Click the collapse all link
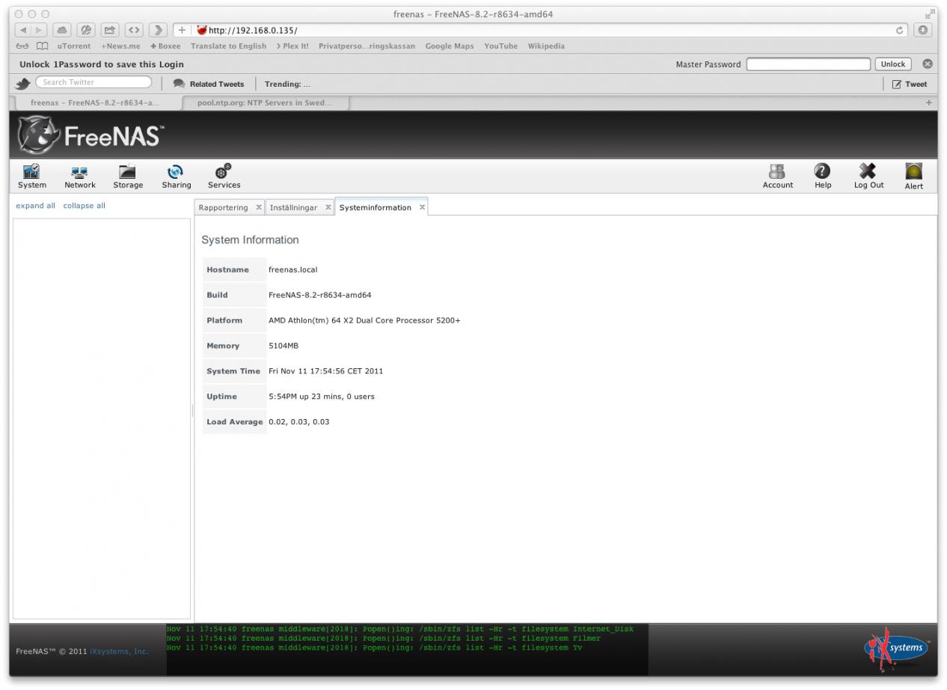Screen dimensions: 947x690 84,206
